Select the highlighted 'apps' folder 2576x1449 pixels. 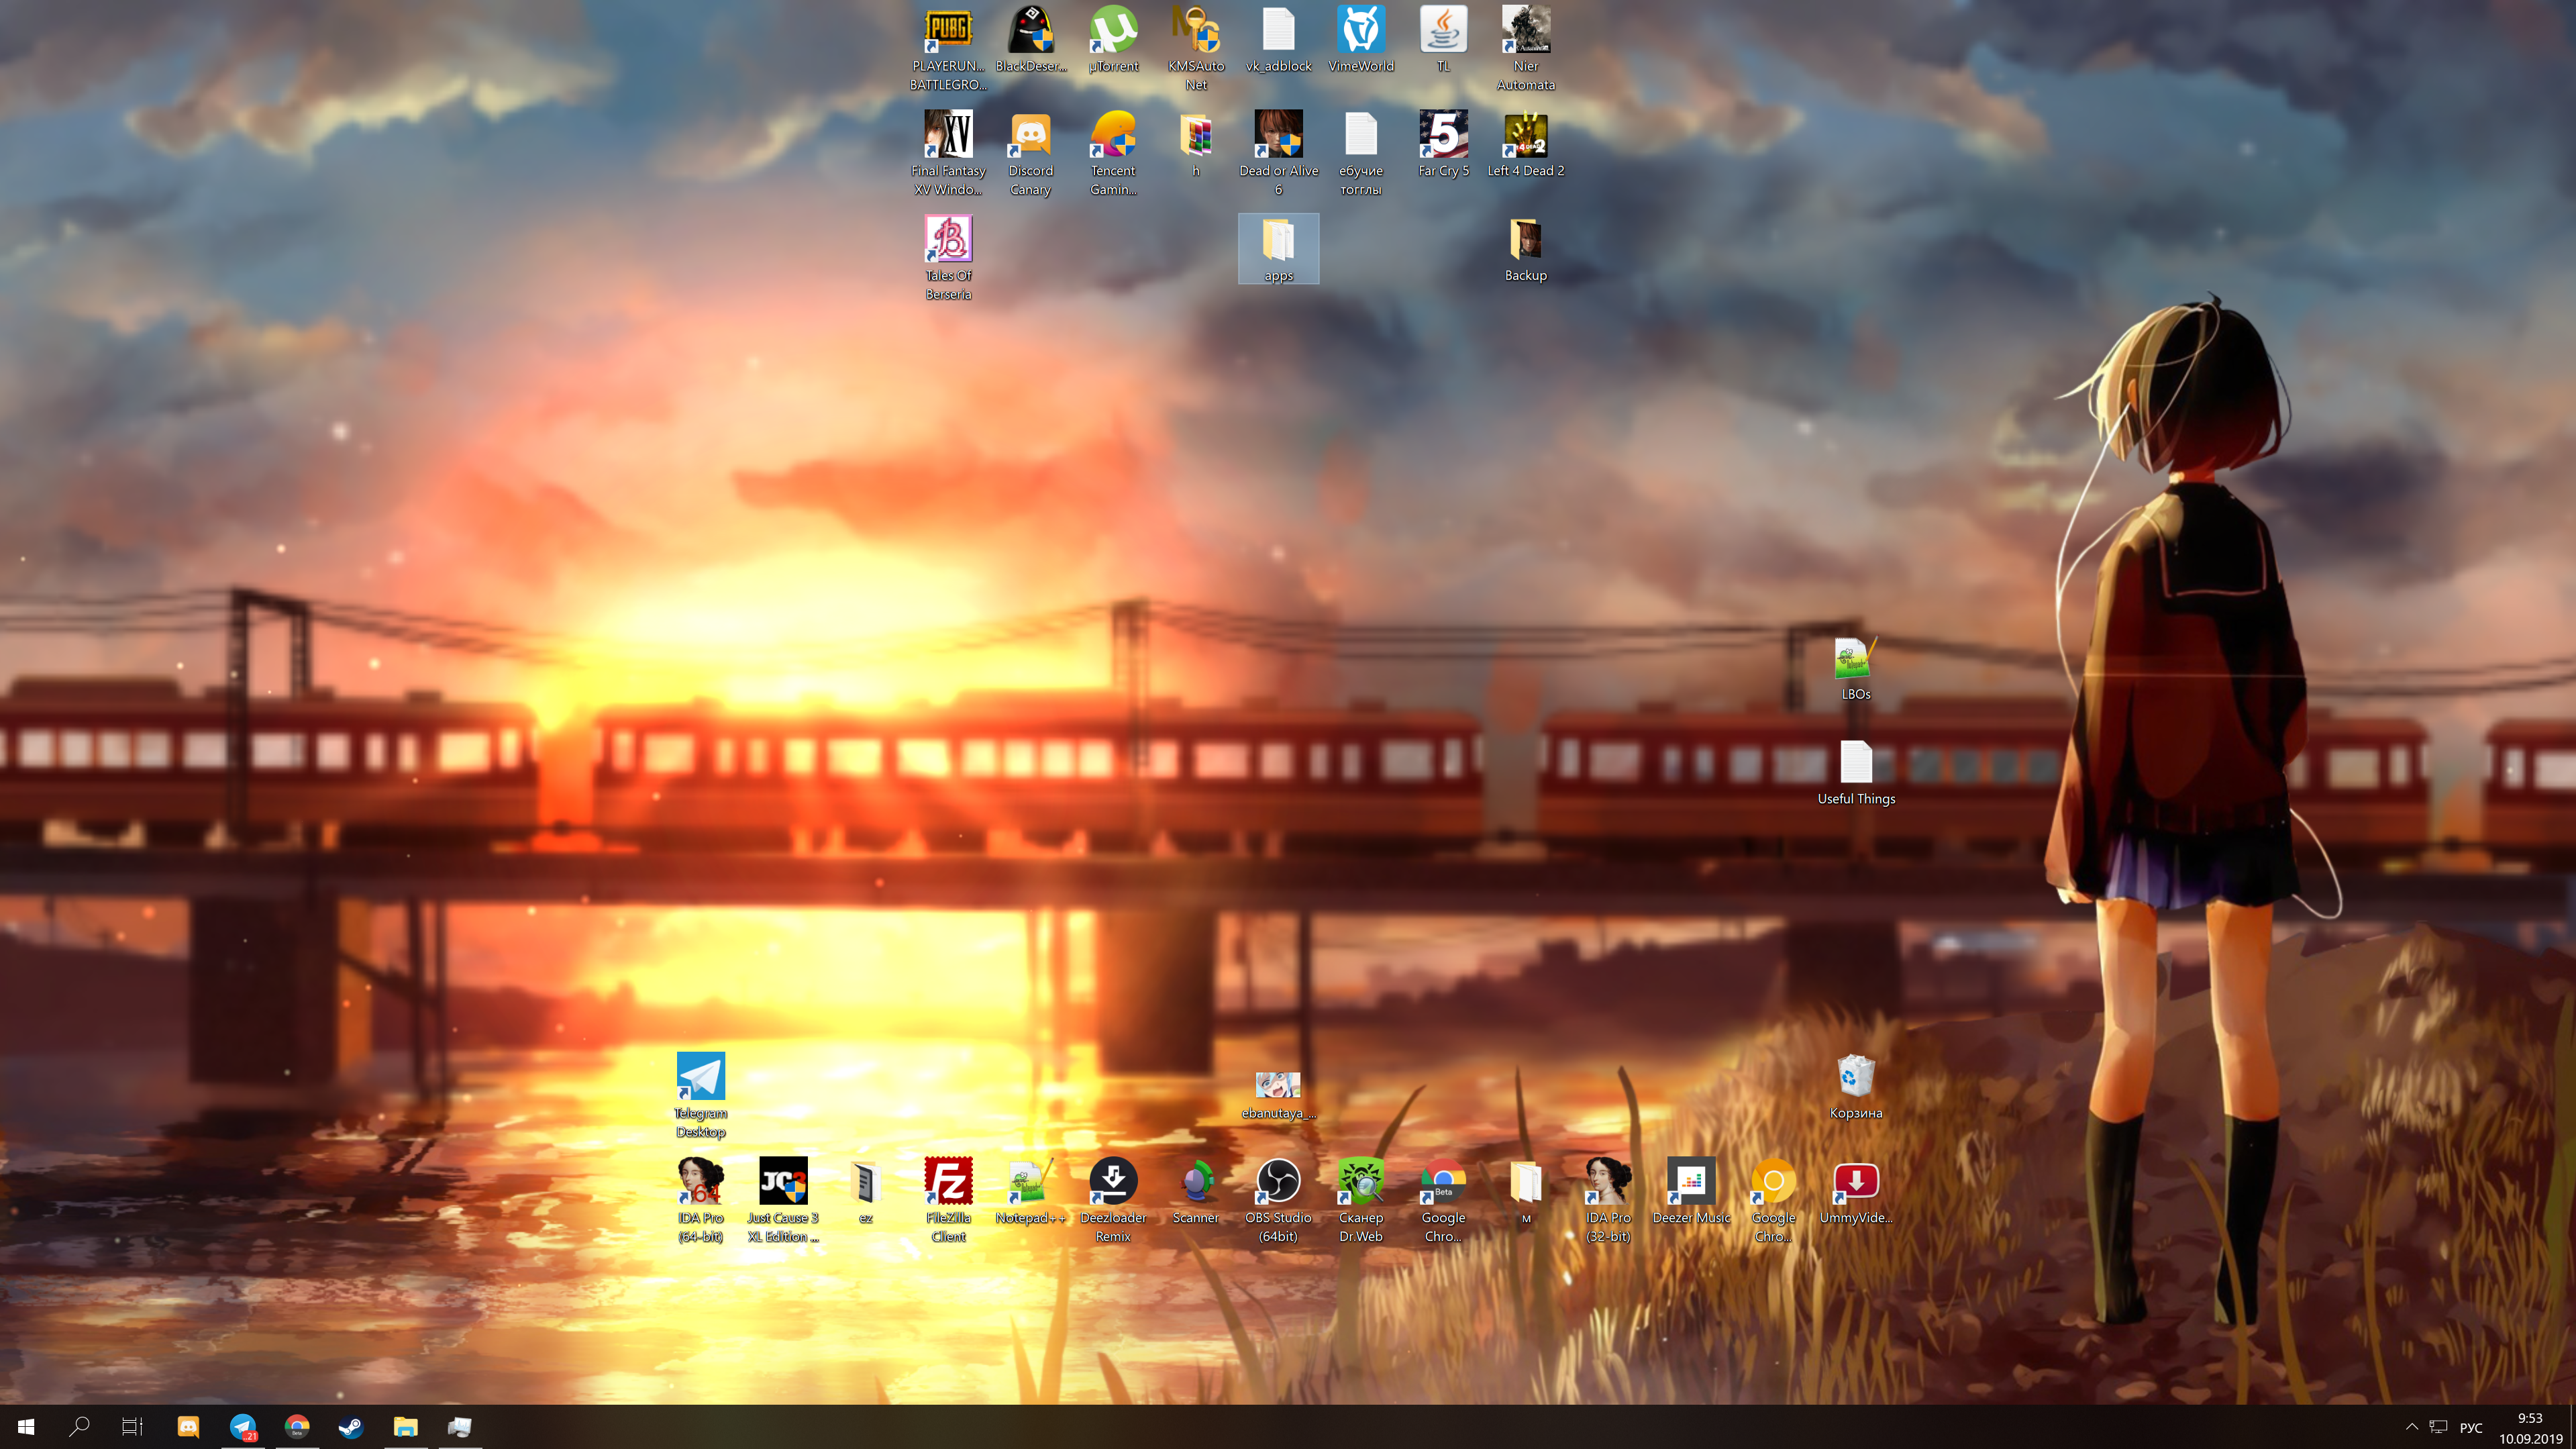click(1278, 249)
